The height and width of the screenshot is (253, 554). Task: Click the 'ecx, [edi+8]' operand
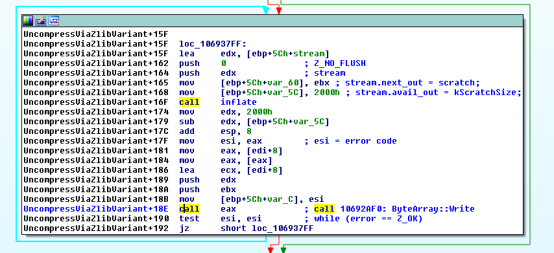point(252,170)
